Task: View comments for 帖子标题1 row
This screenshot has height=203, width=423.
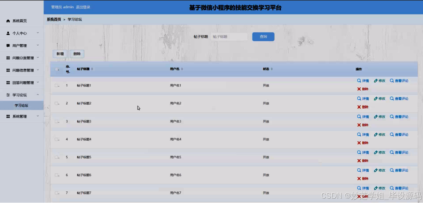Action: click(399, 81)
